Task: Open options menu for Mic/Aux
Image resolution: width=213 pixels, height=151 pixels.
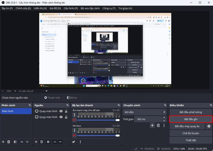Action: pos(75,130)
